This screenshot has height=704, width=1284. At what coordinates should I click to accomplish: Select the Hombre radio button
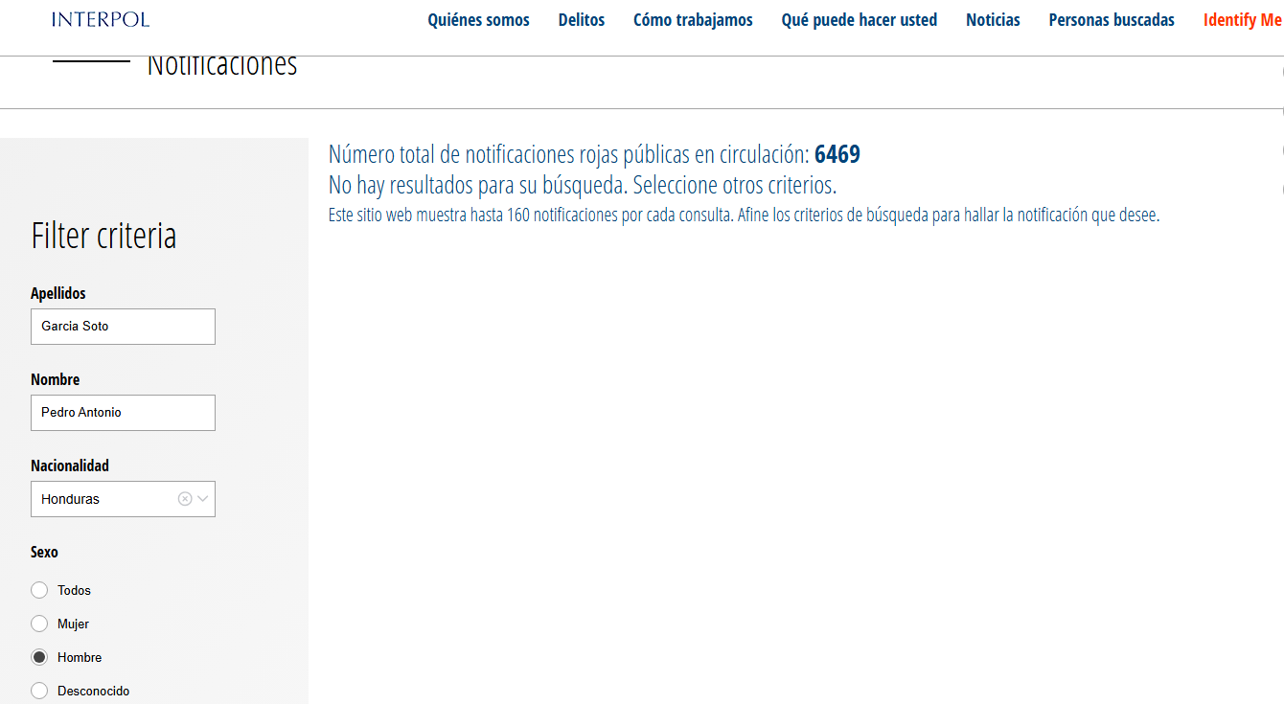pos(39,657)
